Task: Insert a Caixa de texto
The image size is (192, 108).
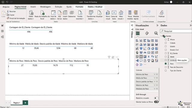Action: [114, 15]
